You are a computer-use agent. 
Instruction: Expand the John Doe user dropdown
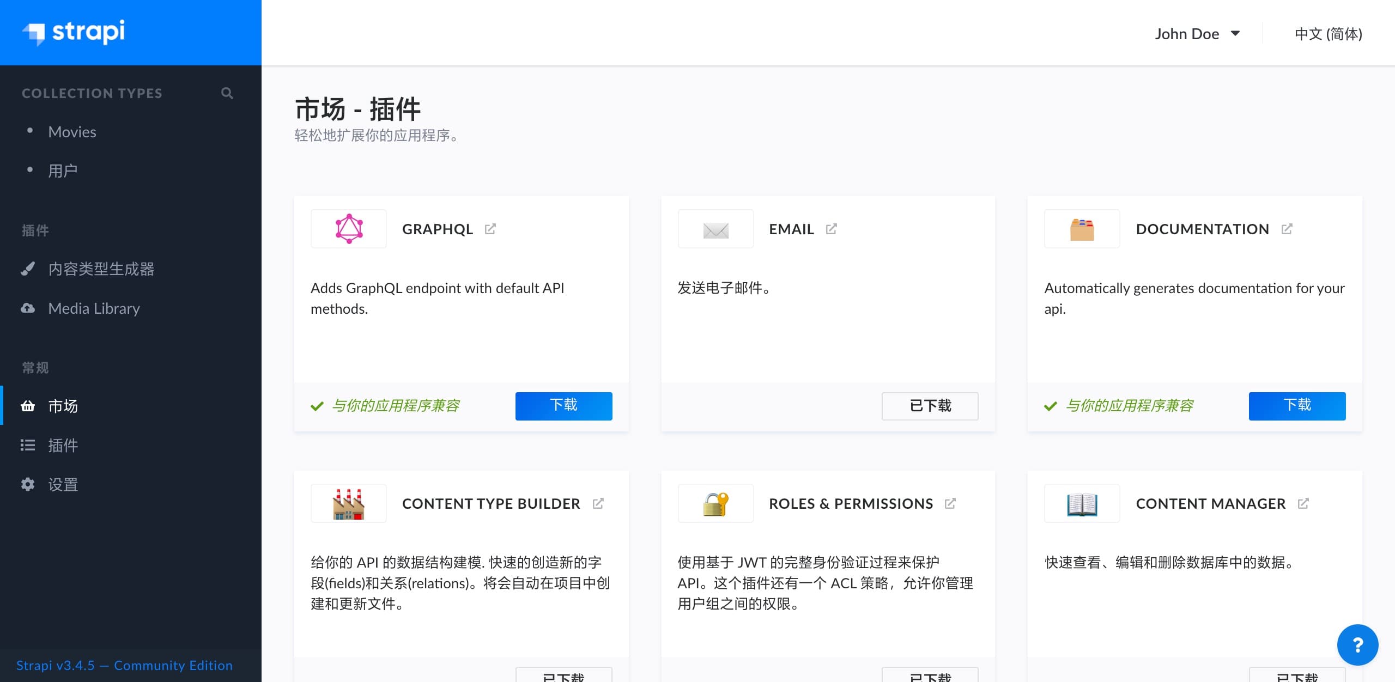pyautogui.click(x=1197, y=34)
